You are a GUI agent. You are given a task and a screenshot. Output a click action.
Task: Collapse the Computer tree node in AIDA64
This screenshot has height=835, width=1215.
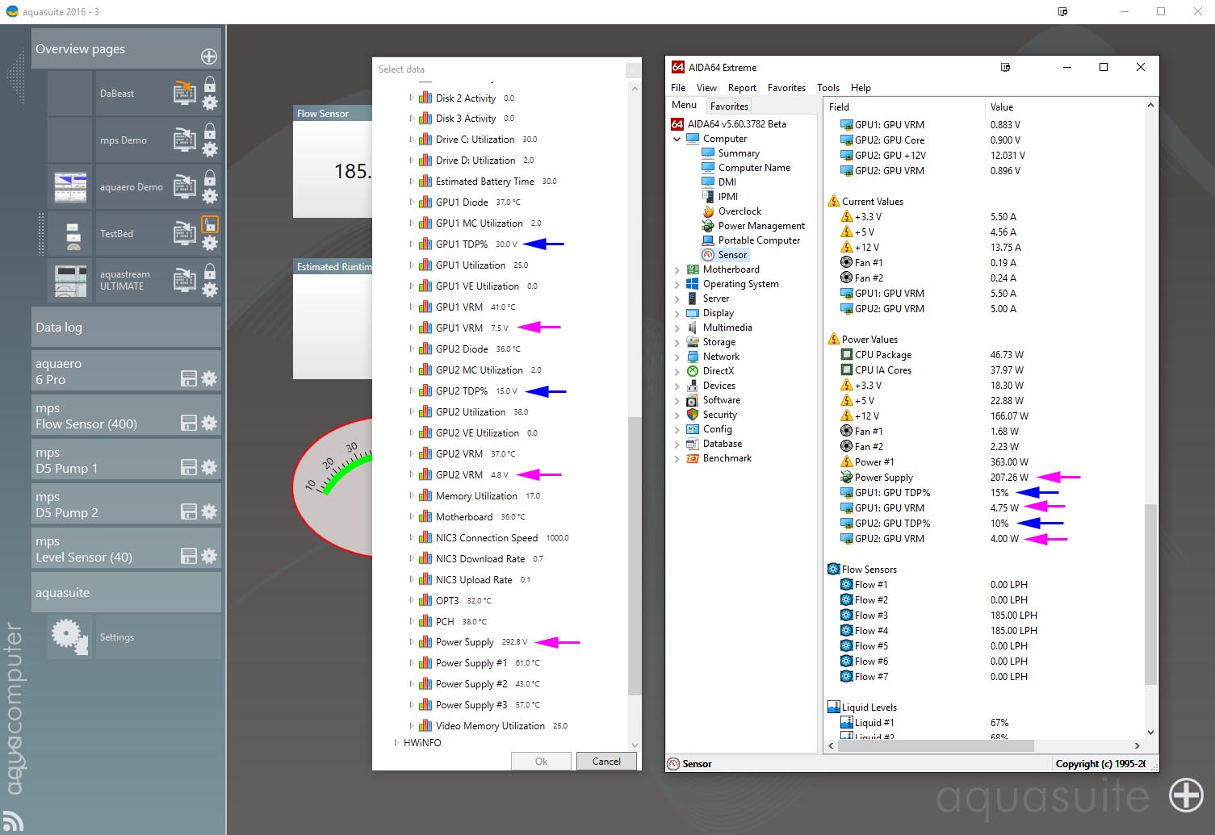tap(677, 139)
